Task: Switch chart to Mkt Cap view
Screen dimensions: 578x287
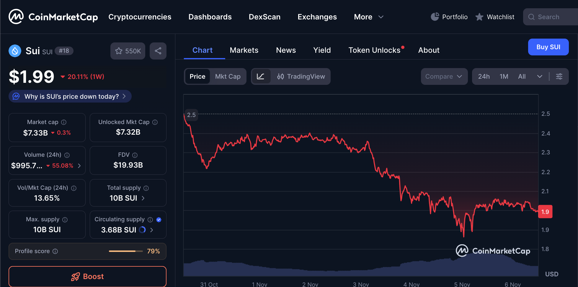Action: (x=228, y=77)
